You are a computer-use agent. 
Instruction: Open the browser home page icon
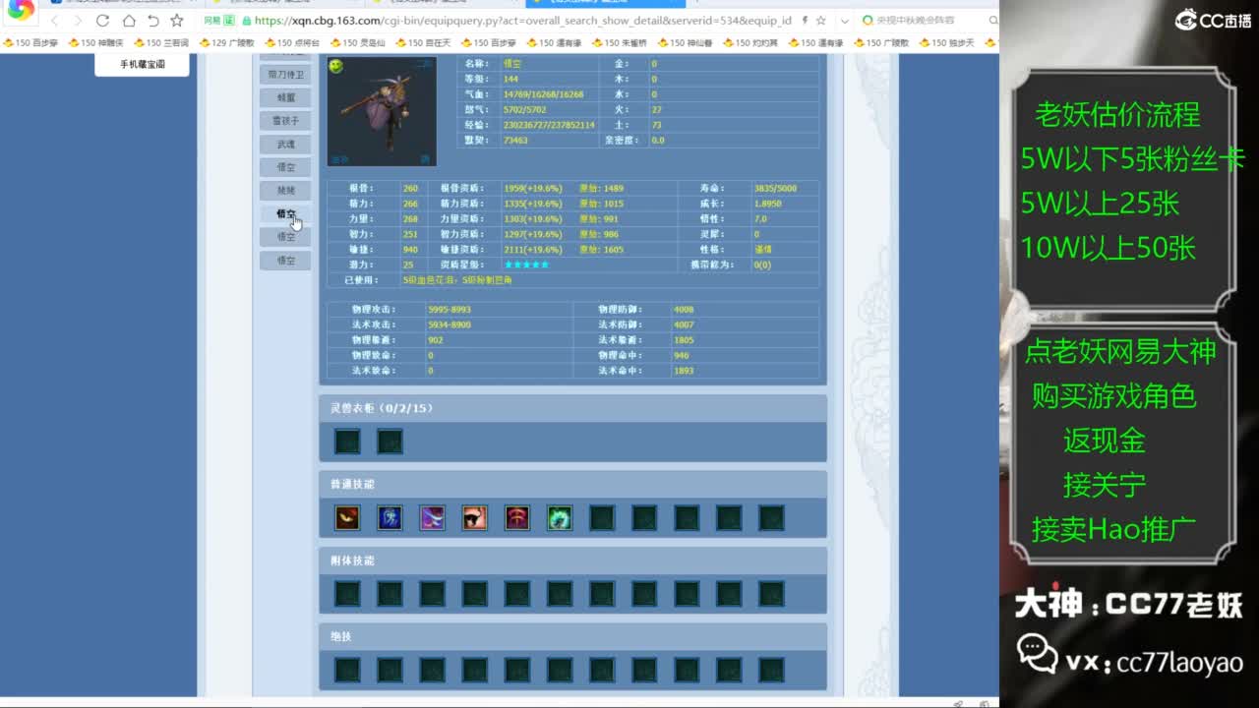(129, 21)
